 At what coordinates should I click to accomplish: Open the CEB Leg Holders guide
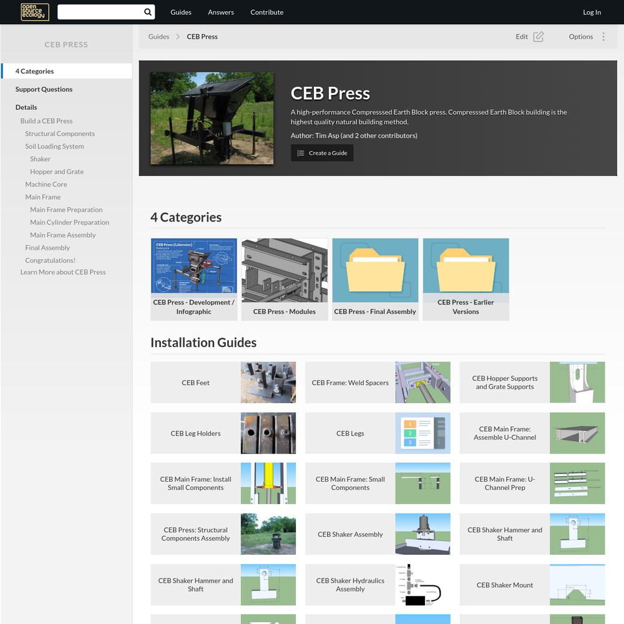[x=223, y=434]
